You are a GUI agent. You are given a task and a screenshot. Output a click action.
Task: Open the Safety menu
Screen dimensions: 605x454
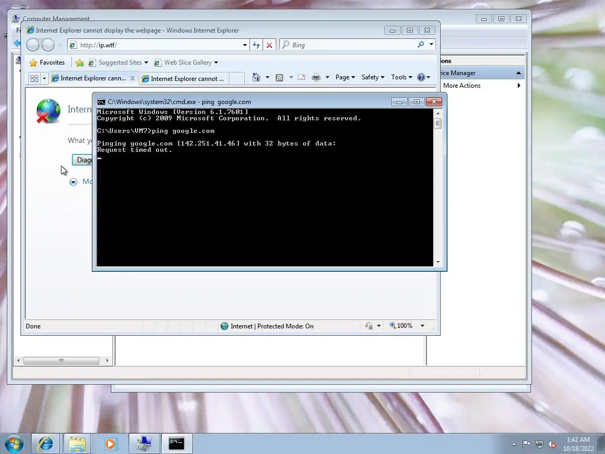[373, 77]
